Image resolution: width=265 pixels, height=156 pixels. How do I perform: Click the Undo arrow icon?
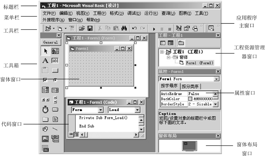coord(134,28)
